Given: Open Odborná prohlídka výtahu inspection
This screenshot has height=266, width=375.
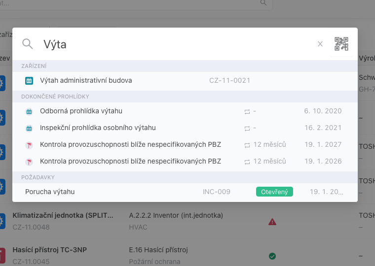Looking at the screenshot, I should click(x=81, y=111).
